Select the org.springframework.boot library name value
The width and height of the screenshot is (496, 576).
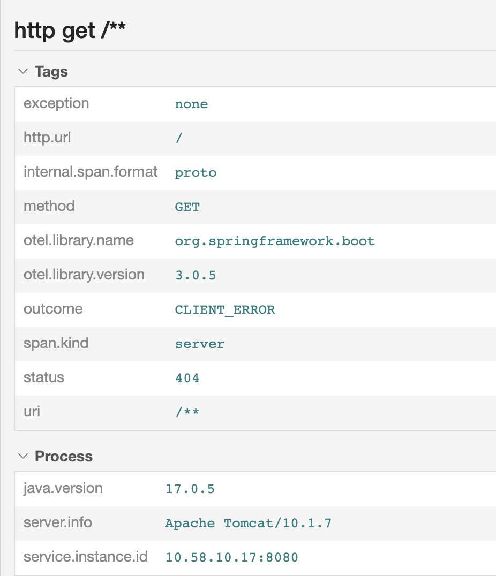tap(275, 241)
